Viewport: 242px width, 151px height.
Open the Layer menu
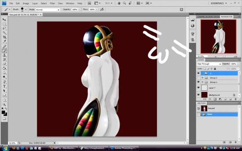(x=35, y=3)
